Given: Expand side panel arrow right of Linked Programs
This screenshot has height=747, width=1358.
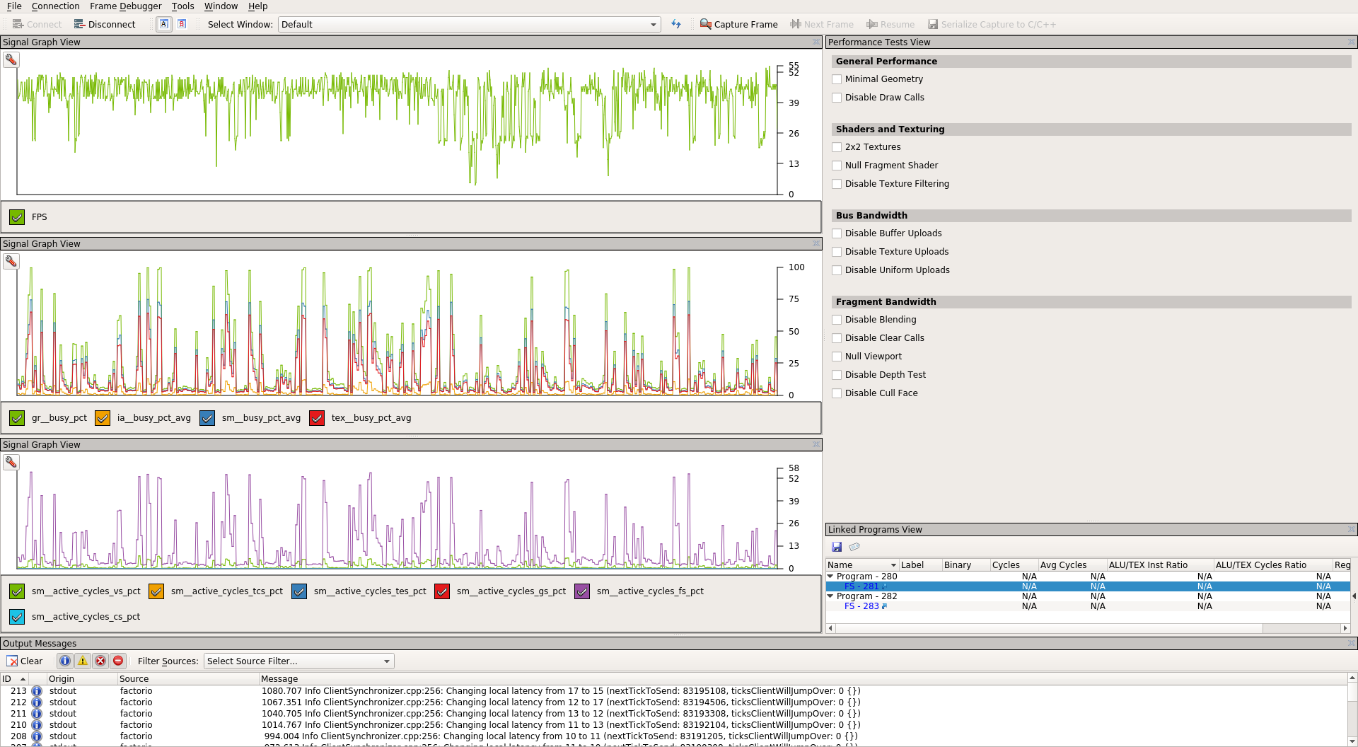Looking at the screenshot, I should 1354,596.
